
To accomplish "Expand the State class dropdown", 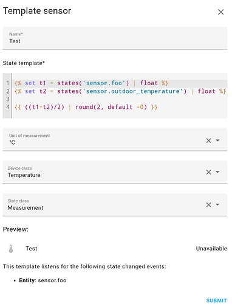I will tap(217, 204).
